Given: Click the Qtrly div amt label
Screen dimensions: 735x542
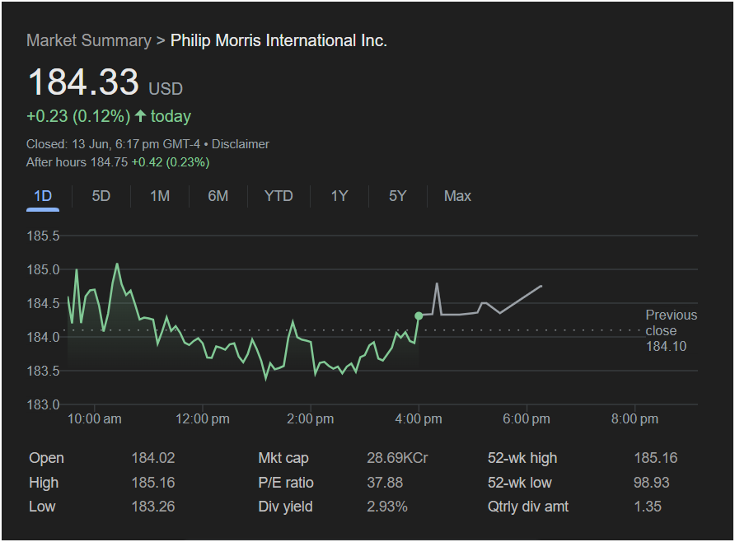Looking at the screenshot, I should pyautogui.click(x=528, y=507).
